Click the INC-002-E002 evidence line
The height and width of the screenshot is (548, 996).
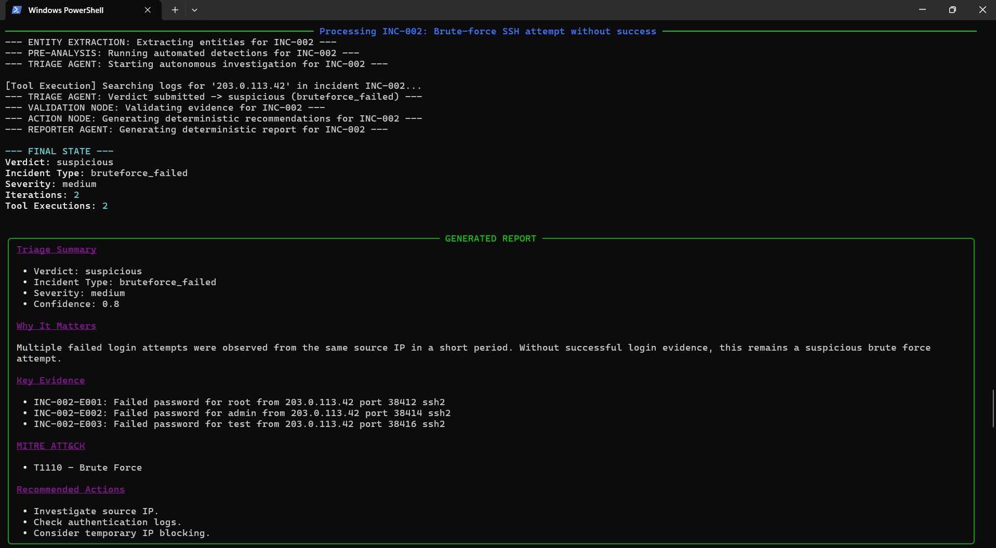tap(242, 413)
